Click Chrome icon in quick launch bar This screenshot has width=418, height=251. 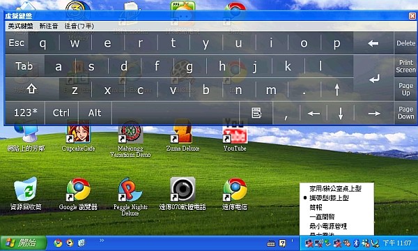58,243
